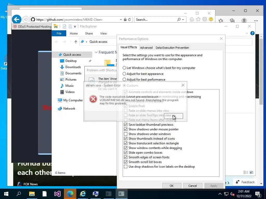Click OK in Performance Options dialog
The width and height of the screenshot is (266, 199).
point(172,186)
